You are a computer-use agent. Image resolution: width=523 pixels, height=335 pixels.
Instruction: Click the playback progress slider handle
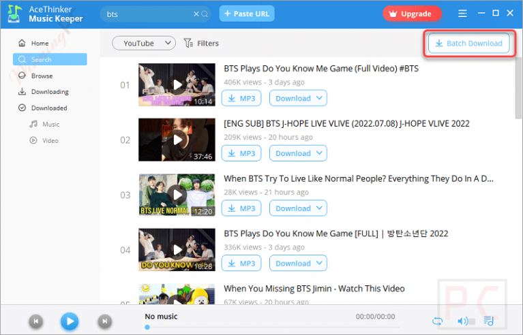point(147,328)
